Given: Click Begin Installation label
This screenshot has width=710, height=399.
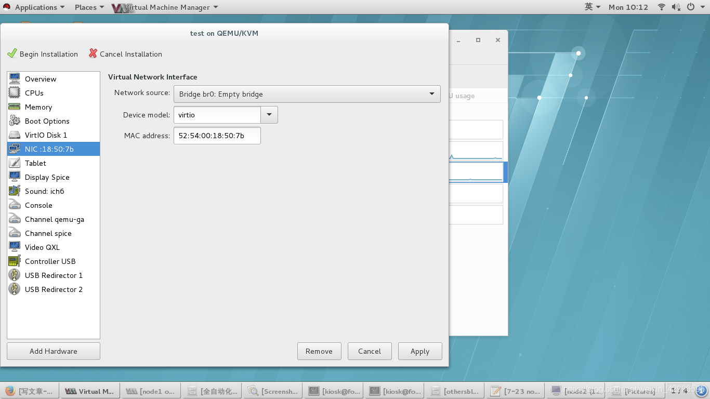Looking at the screenshot, I should 49,54.
